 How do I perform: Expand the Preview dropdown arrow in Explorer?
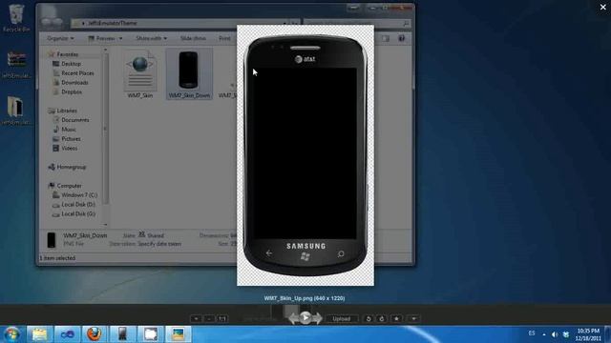[x=121, y=38]
